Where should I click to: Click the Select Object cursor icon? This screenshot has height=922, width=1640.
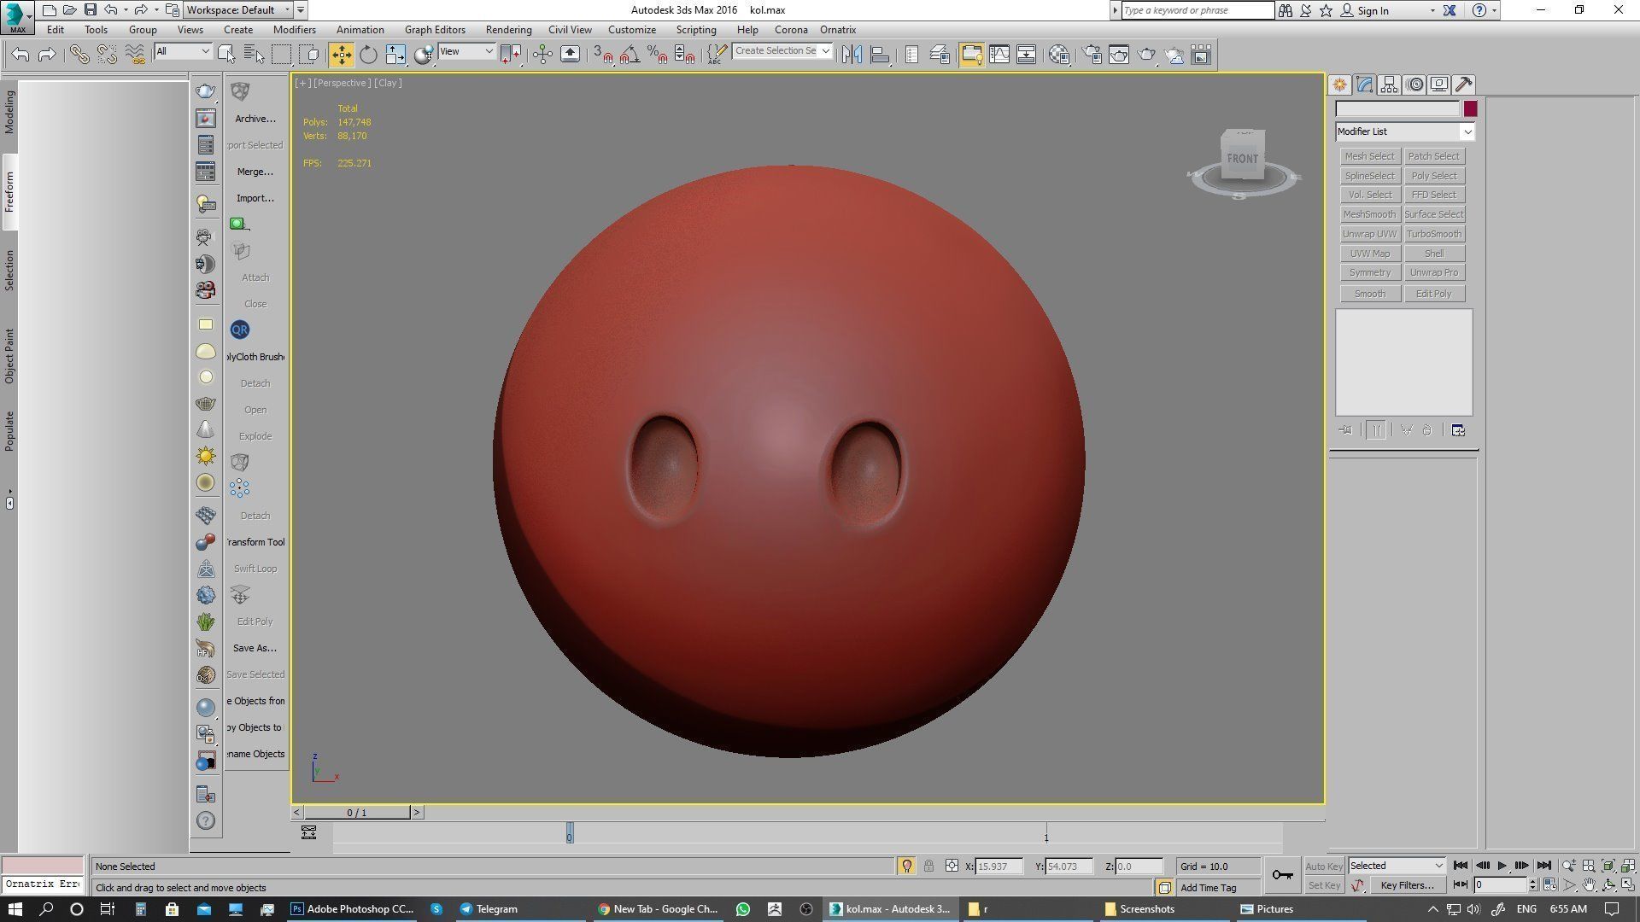[x=226, y=55]
